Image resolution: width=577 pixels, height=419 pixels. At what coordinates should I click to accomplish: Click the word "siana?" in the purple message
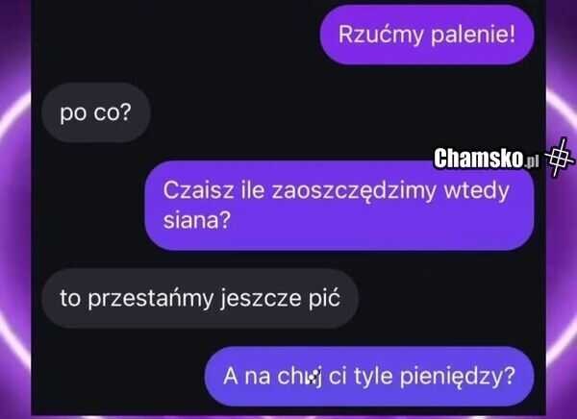tap(197, 221)
